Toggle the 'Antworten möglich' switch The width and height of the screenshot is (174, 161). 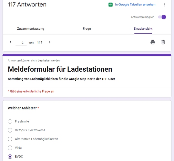point(162,17)
